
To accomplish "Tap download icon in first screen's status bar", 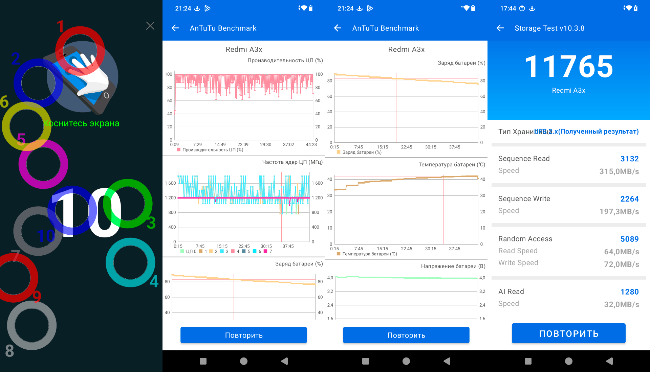I will 197,8.
